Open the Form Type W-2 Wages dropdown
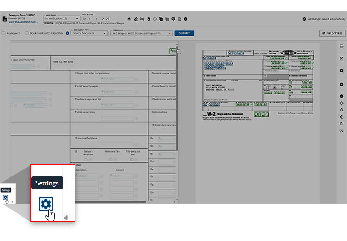 tap(141, 33)
